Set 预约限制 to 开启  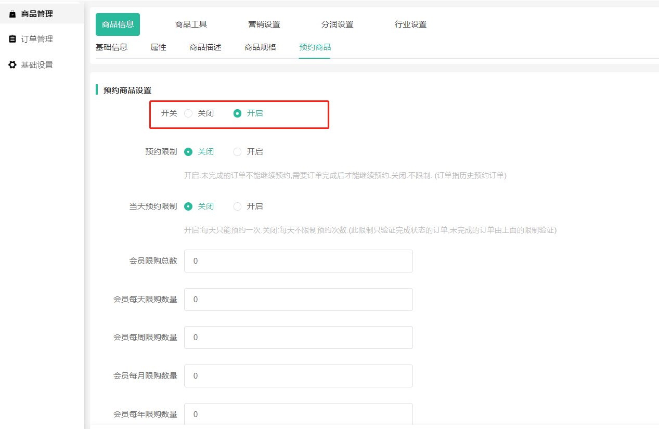click(248, 152)
